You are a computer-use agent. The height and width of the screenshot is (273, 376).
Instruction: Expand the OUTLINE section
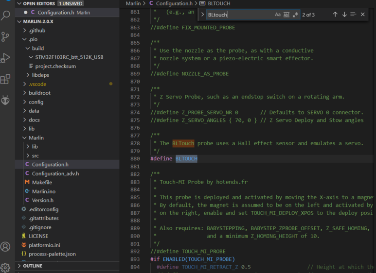coord(19,266)
